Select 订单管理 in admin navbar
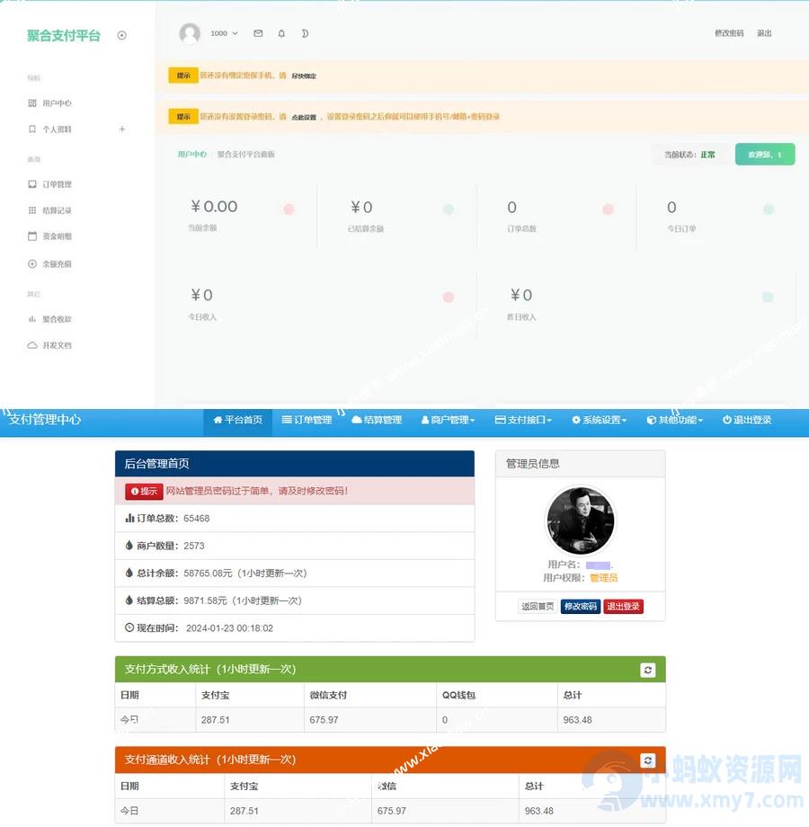This screenshot has width=809, height=827. pyautogui.click(x=307, y=420)
